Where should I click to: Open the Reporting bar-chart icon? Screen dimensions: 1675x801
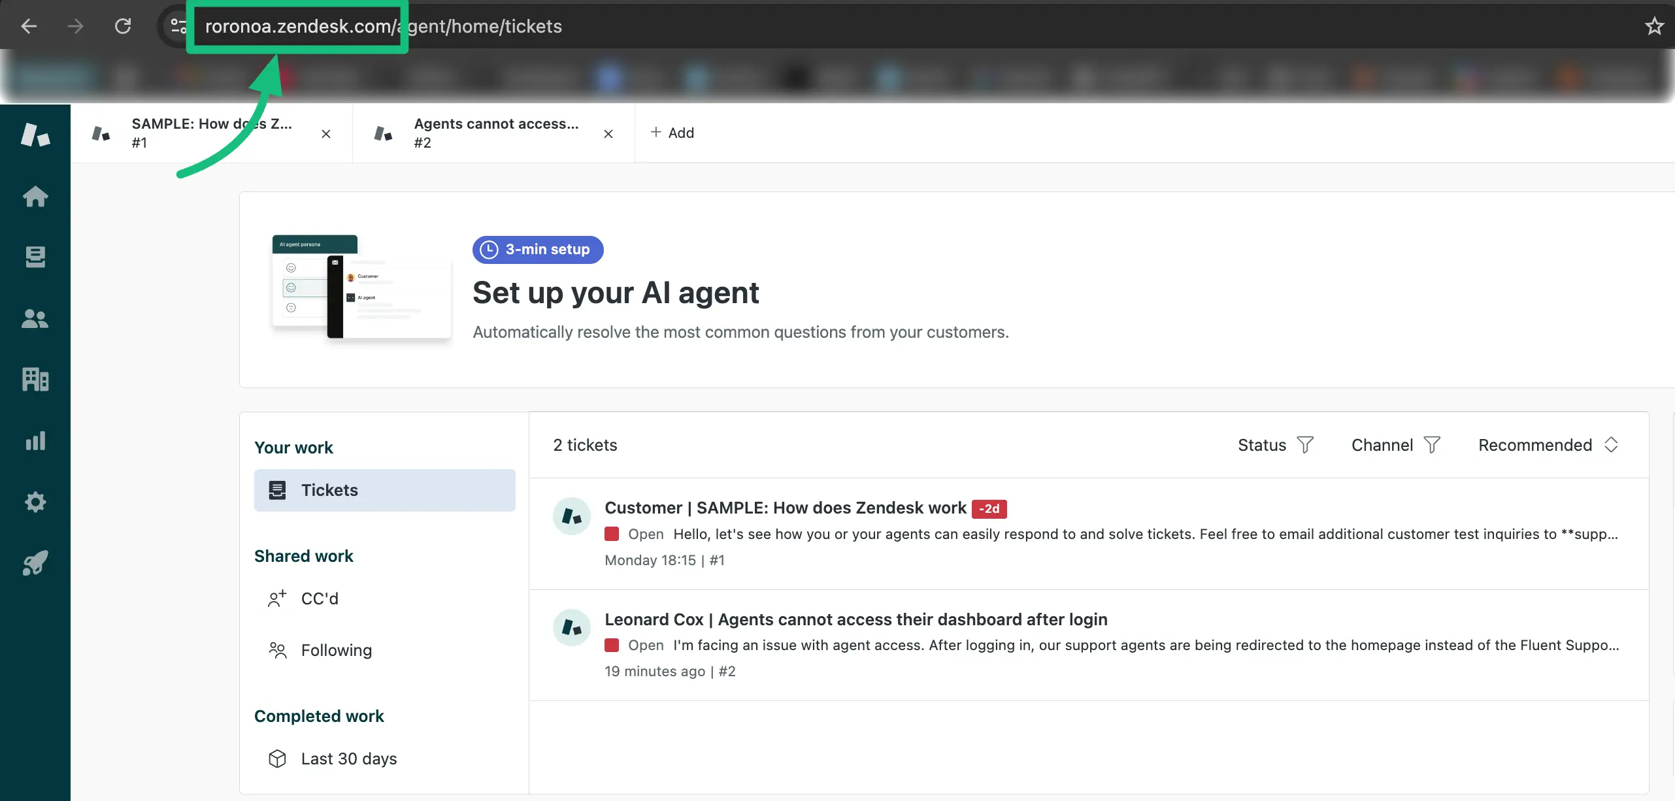tap(35, 440)
